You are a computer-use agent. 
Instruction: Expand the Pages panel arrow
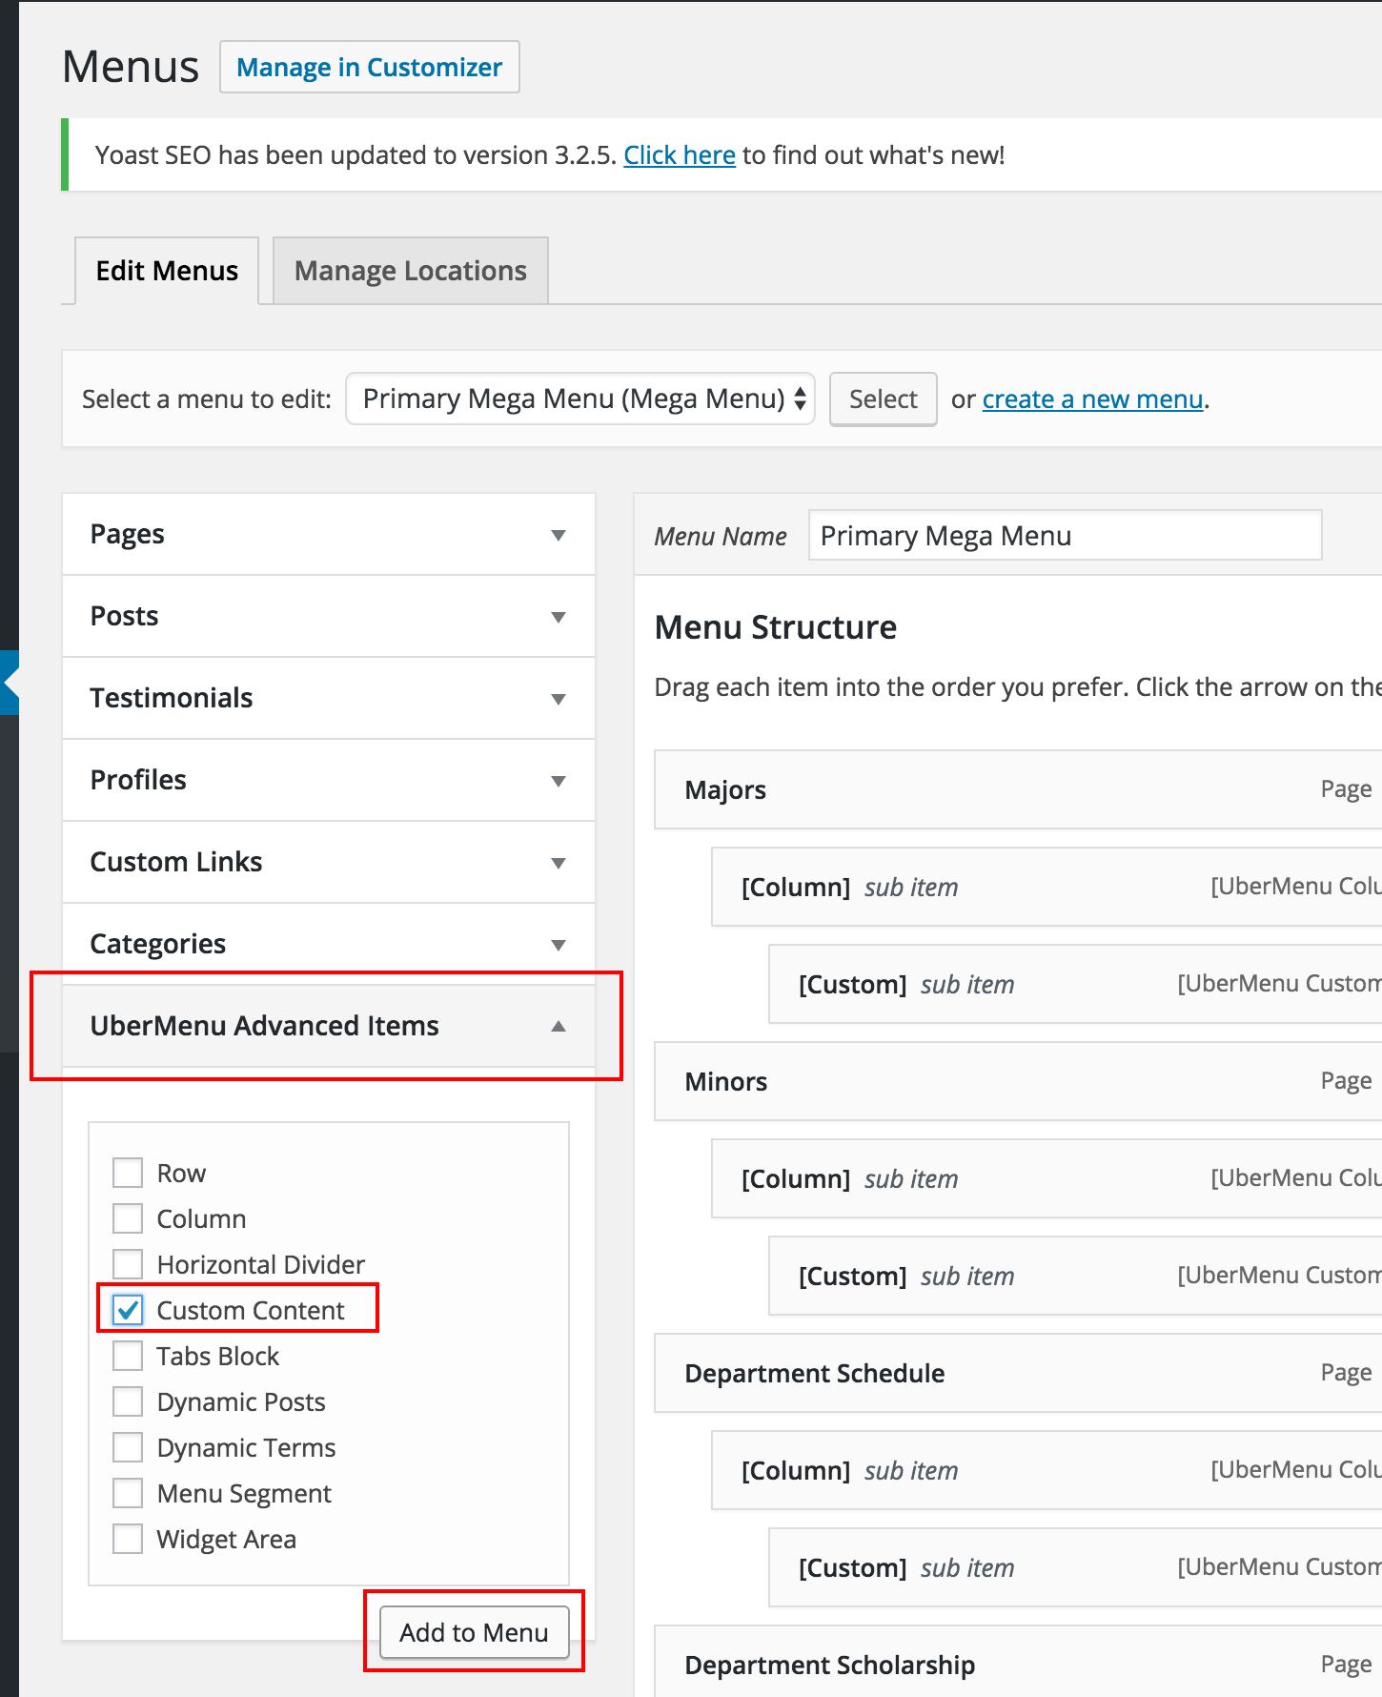[x=559, y=535]
